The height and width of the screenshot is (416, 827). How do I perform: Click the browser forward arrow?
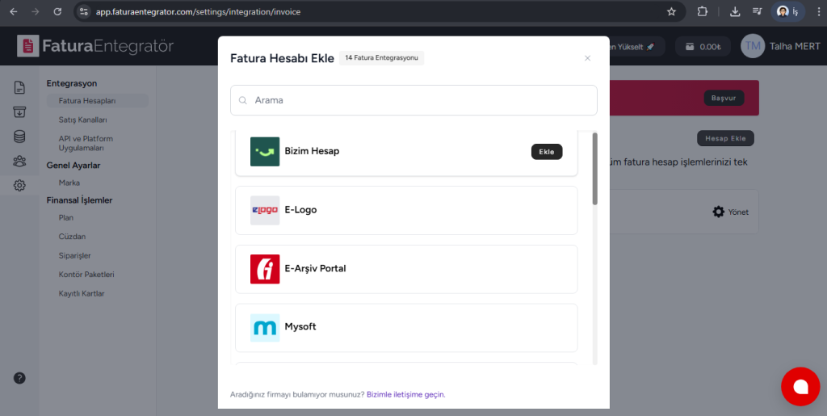tap(36, 11)
